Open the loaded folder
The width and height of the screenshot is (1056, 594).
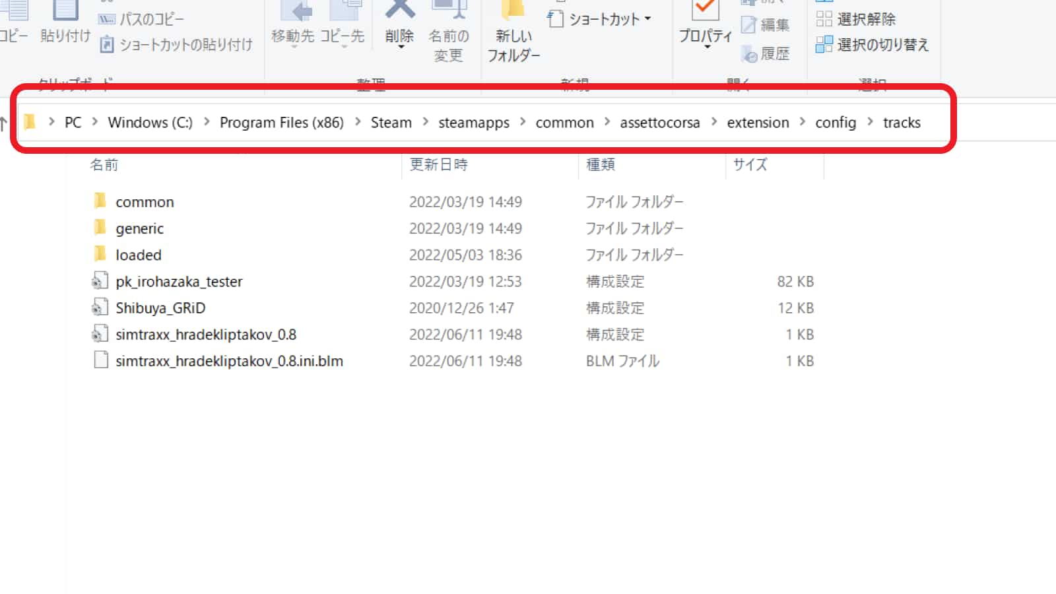(138, 255)
